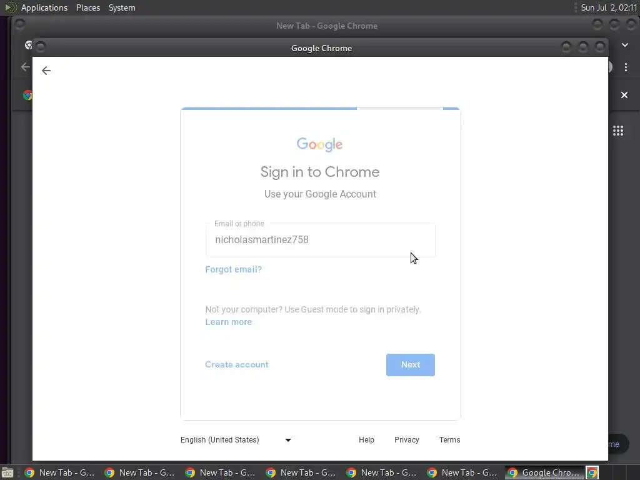Click Create account
The width and height of the screenshot is (640, 480).
pyautogui.click(x=237, y=364)
